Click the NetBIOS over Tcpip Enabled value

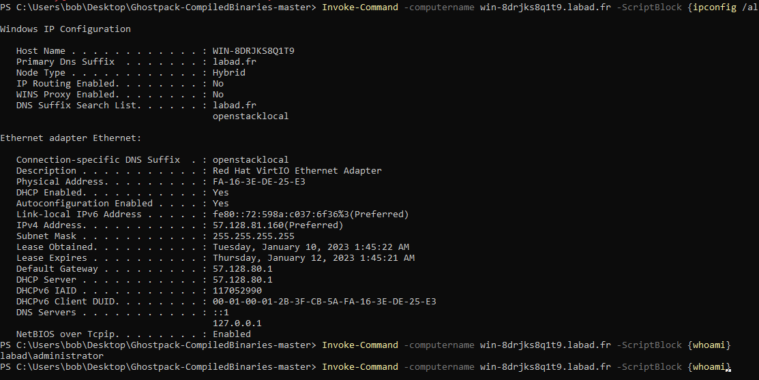(x=231, y=334)
